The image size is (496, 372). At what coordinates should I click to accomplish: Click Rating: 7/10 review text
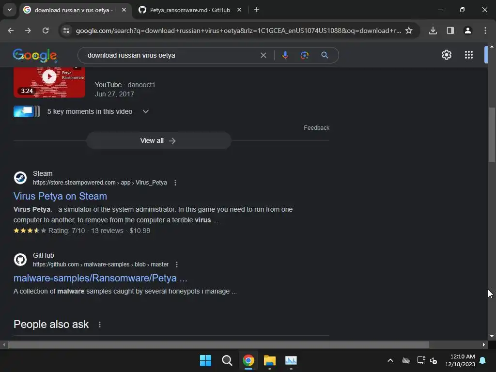click(67, 231)
